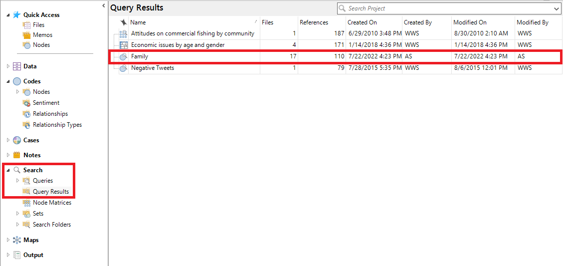
Task: Expand the Sets folder
Action: (x=18, y=214)
